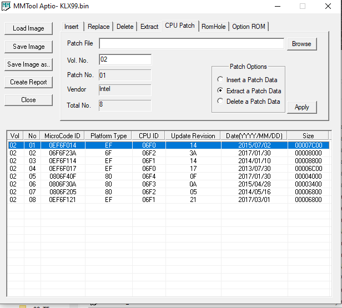Go to the Delete tab
The height and width of the screenshot is (308, 342).
coord(125,27)
